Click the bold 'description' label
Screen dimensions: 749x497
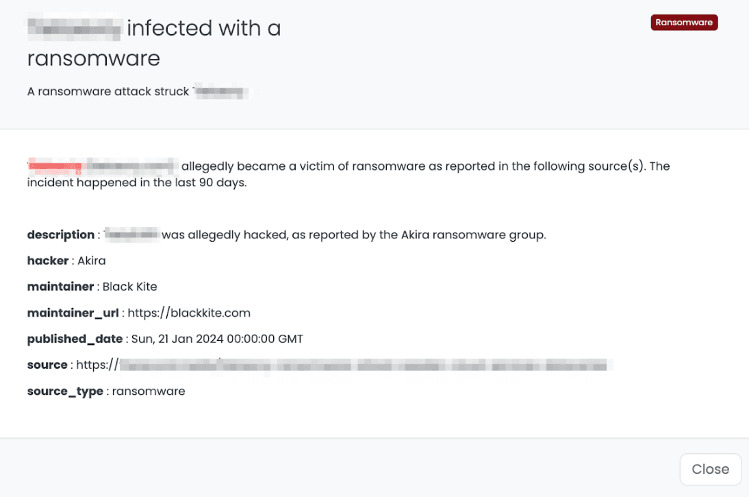61,235
